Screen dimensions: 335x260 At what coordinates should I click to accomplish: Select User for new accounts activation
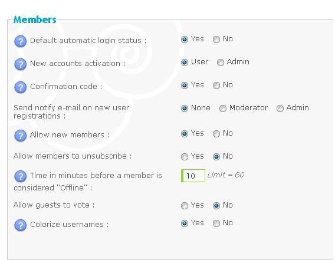[185, 62]
